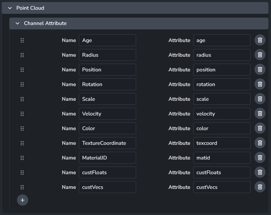Delete the Age channel attribute row

(260, 40)
